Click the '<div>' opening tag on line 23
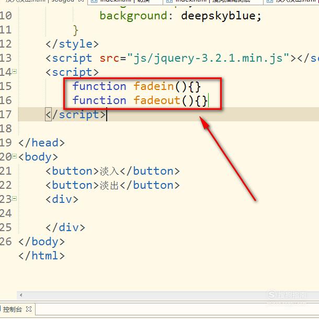 pyautogui.click(x=62, y=199)
